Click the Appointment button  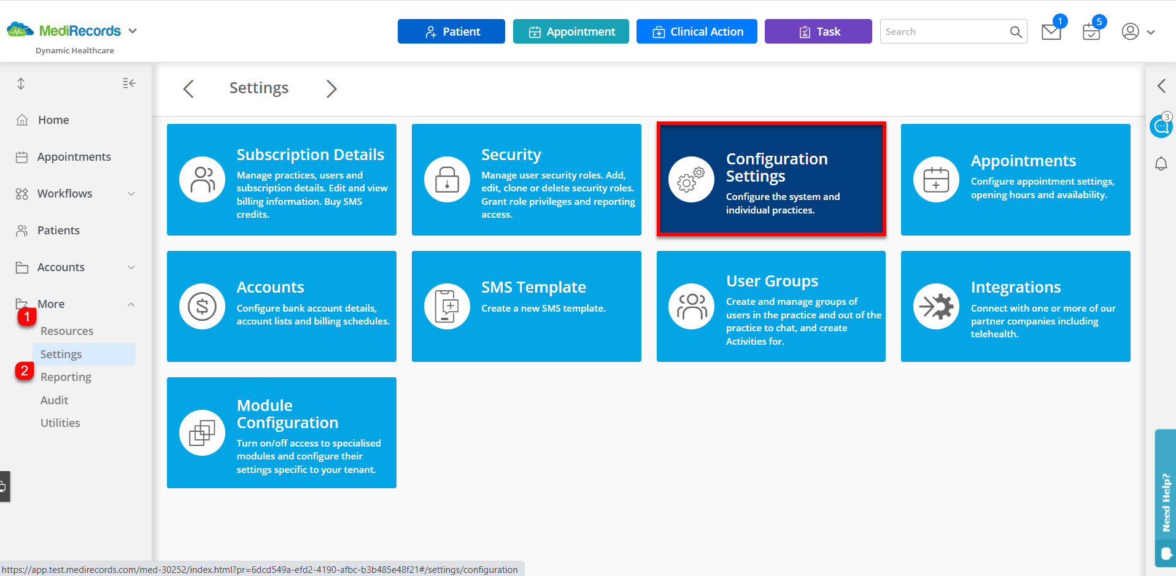pyautogui.click(x=571, y=31)
